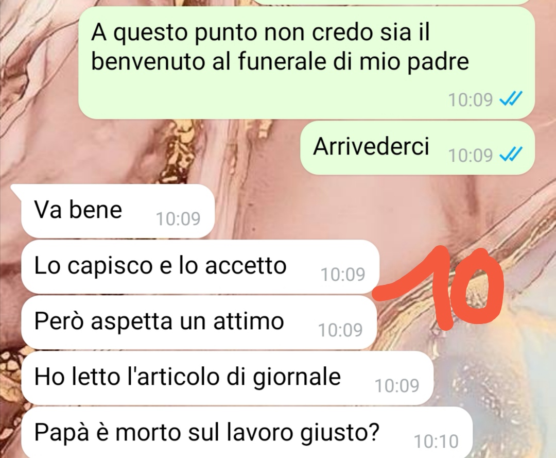Click the timestamp of Lo capisco e lo accetto
Image resolution: width=556 pixels, height=458 pixels.
(343, 275)
